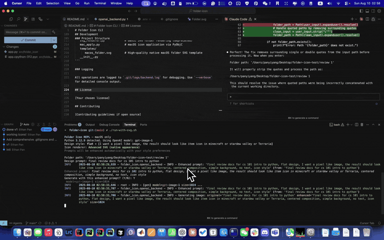Select the app.py changed file

tap(30, 52)
